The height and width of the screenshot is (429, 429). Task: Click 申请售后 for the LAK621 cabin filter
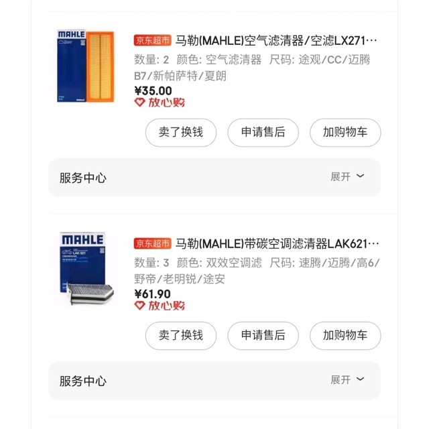click(x=263, y=335)
